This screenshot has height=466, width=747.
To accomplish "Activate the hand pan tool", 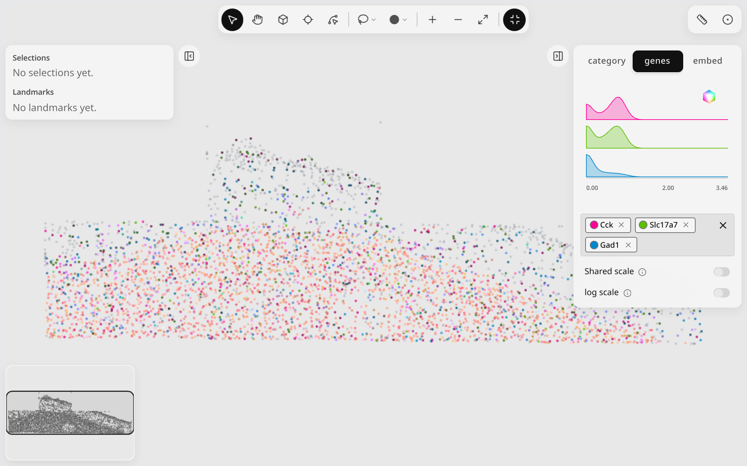I will click(x=258, y=20).
